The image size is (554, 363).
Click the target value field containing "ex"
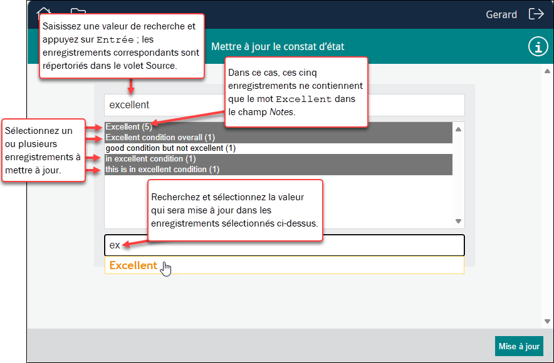click(x=285, y=245)
